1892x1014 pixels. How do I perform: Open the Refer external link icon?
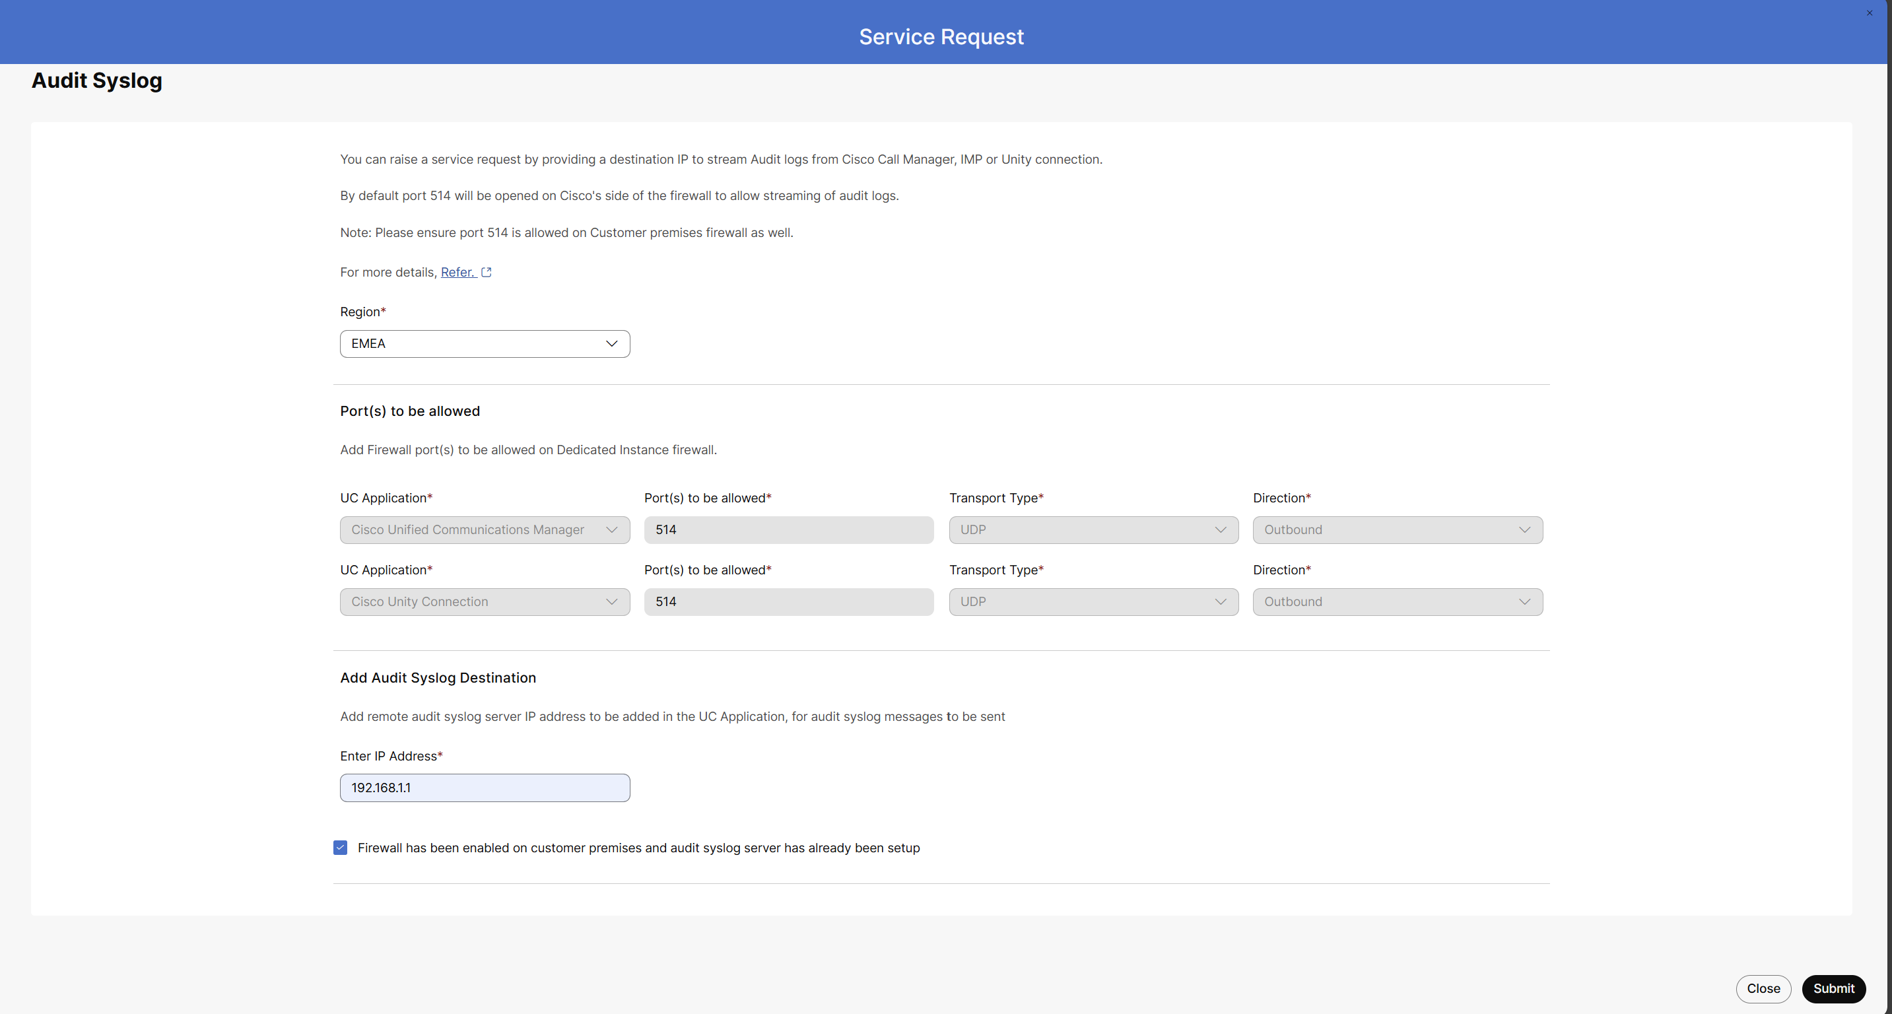tap(485, 272)
